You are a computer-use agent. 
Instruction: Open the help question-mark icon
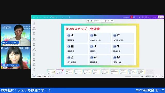click(x=163, y=76)
